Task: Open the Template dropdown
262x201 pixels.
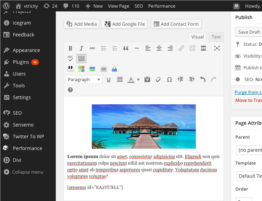Action: coord(249,176)
